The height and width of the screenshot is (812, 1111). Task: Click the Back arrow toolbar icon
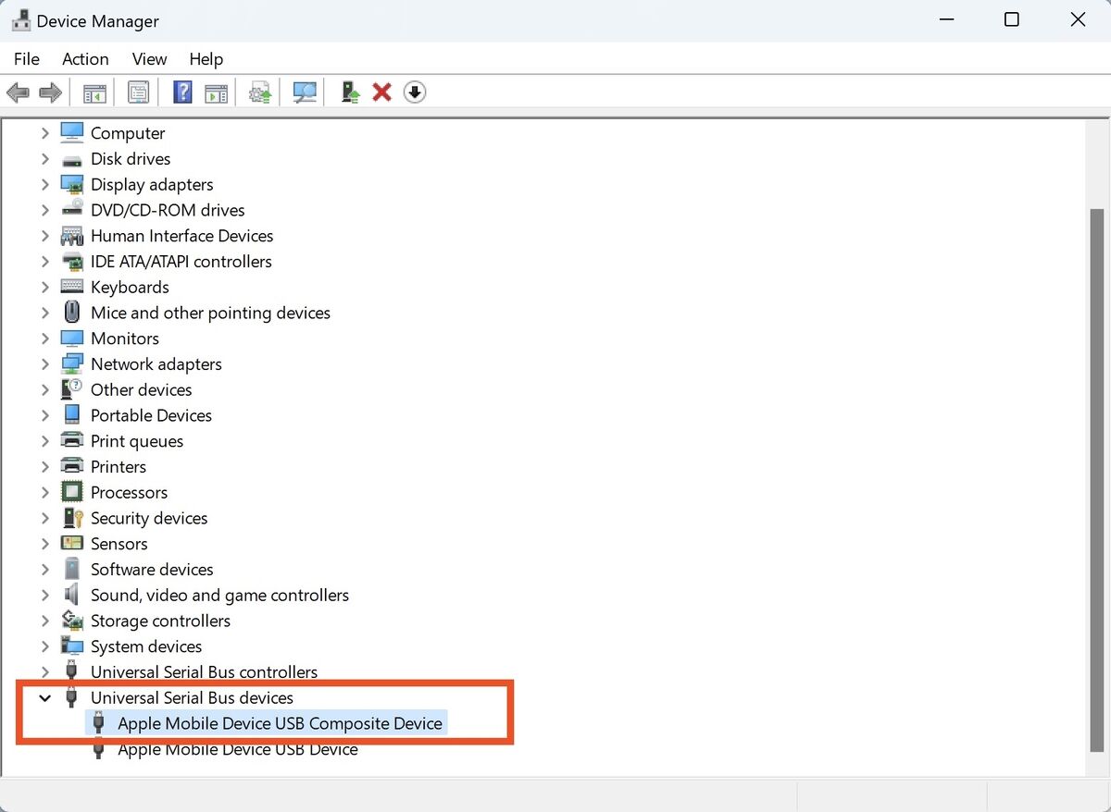click(x=18, y=92)
